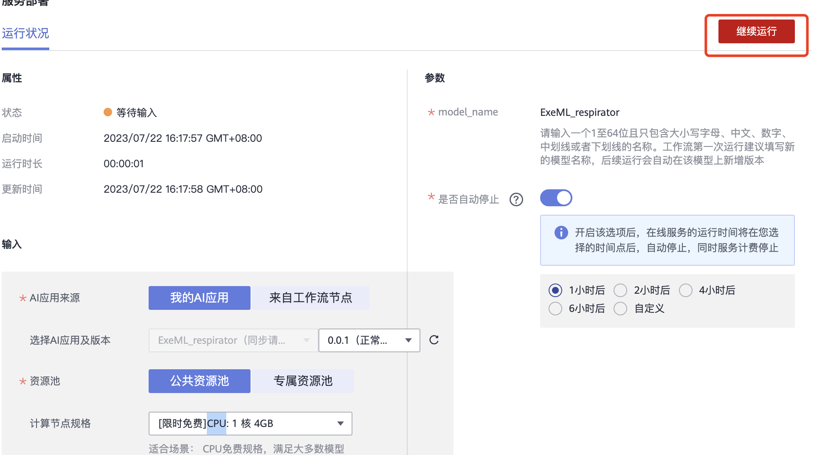This screenshot has height=455, width=828.
Task: Toggle the 是否自动停止 switch
Action: pyautogui.click(x=556, y=198)
